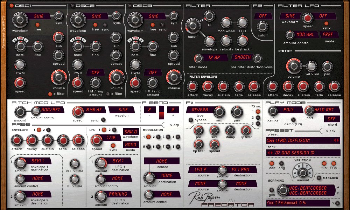
Task: Click the Osc 2 FM Amount readout
Action: (298, 203)
